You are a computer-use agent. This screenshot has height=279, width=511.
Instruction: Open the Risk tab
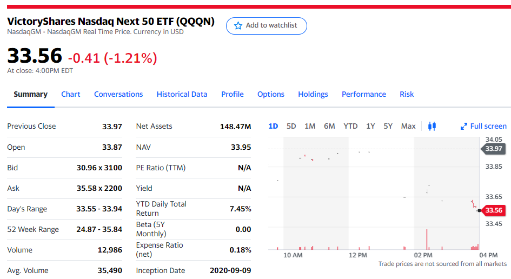pyautogui.click(x=407, y=94)
